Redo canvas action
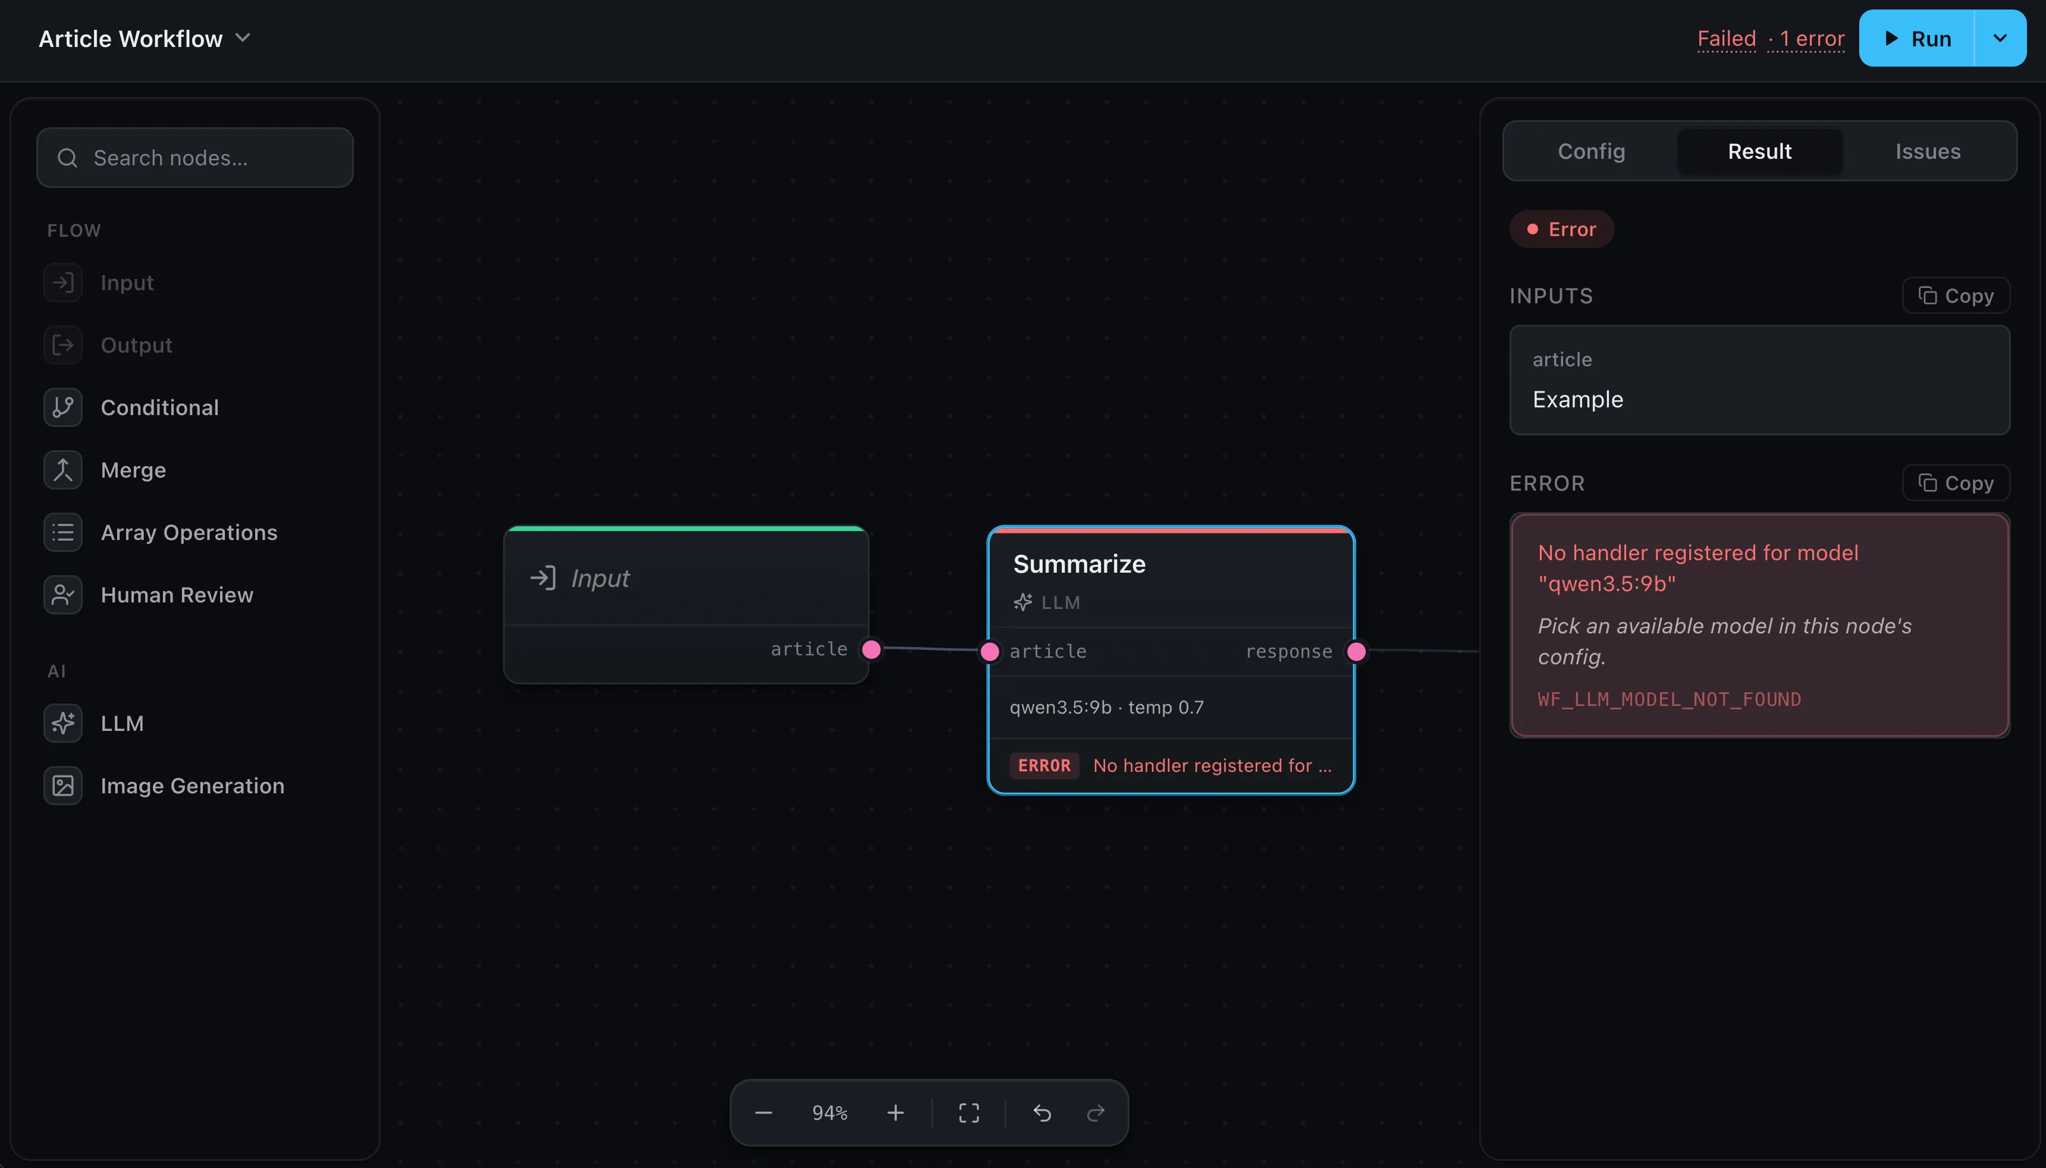Viewport: 2046px width, 1168px height. (1096, 1113)
